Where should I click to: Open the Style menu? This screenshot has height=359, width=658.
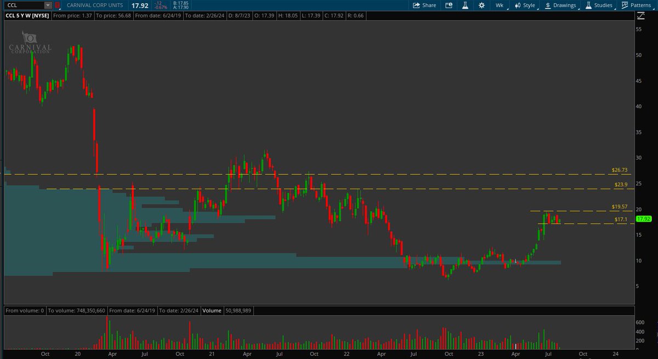525,5
